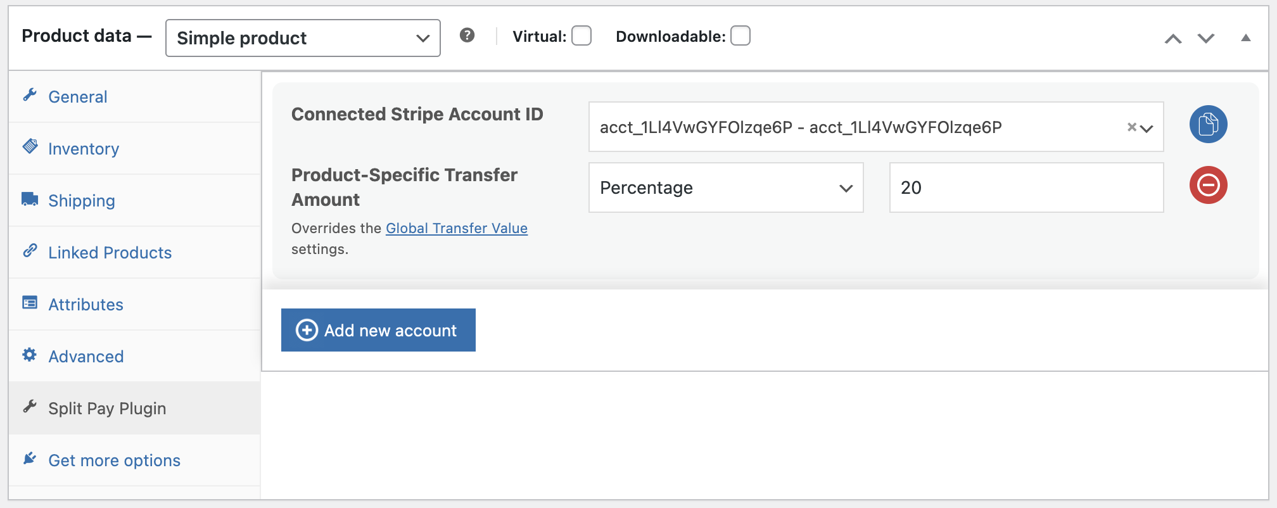
Task: Remove the account via red minus icon
Action: tap(1208, 185)
